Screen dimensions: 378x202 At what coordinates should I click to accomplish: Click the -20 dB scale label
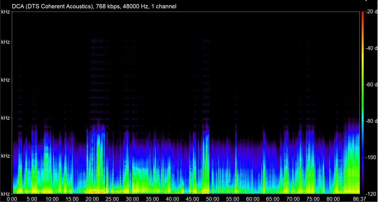coord(371,12)
